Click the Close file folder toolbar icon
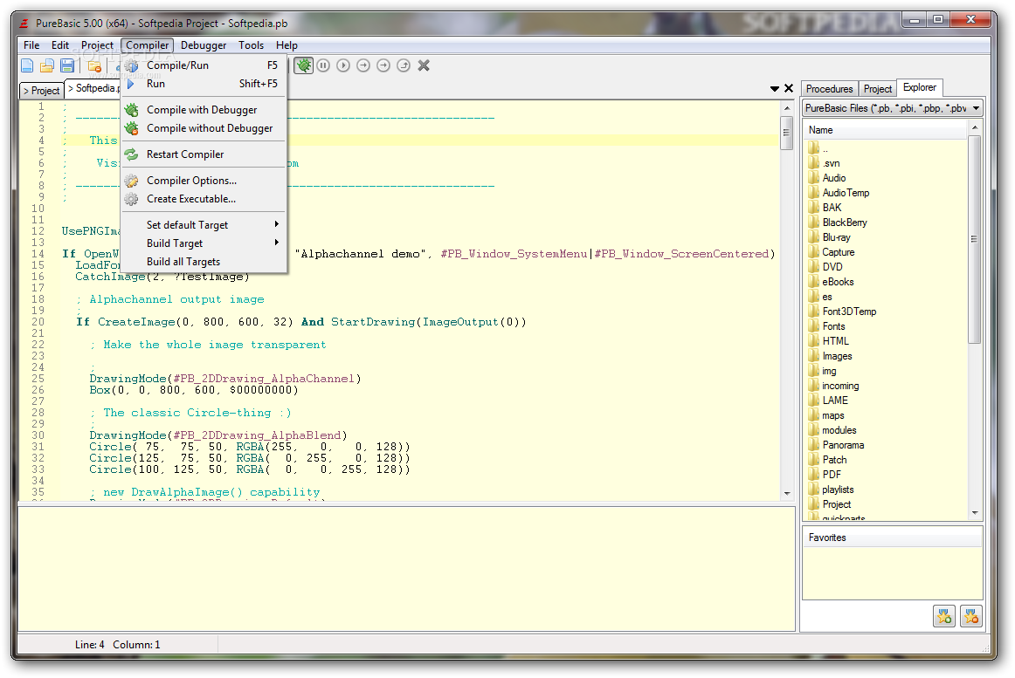This screenshot has height=678, width=1015. point(94,65)
